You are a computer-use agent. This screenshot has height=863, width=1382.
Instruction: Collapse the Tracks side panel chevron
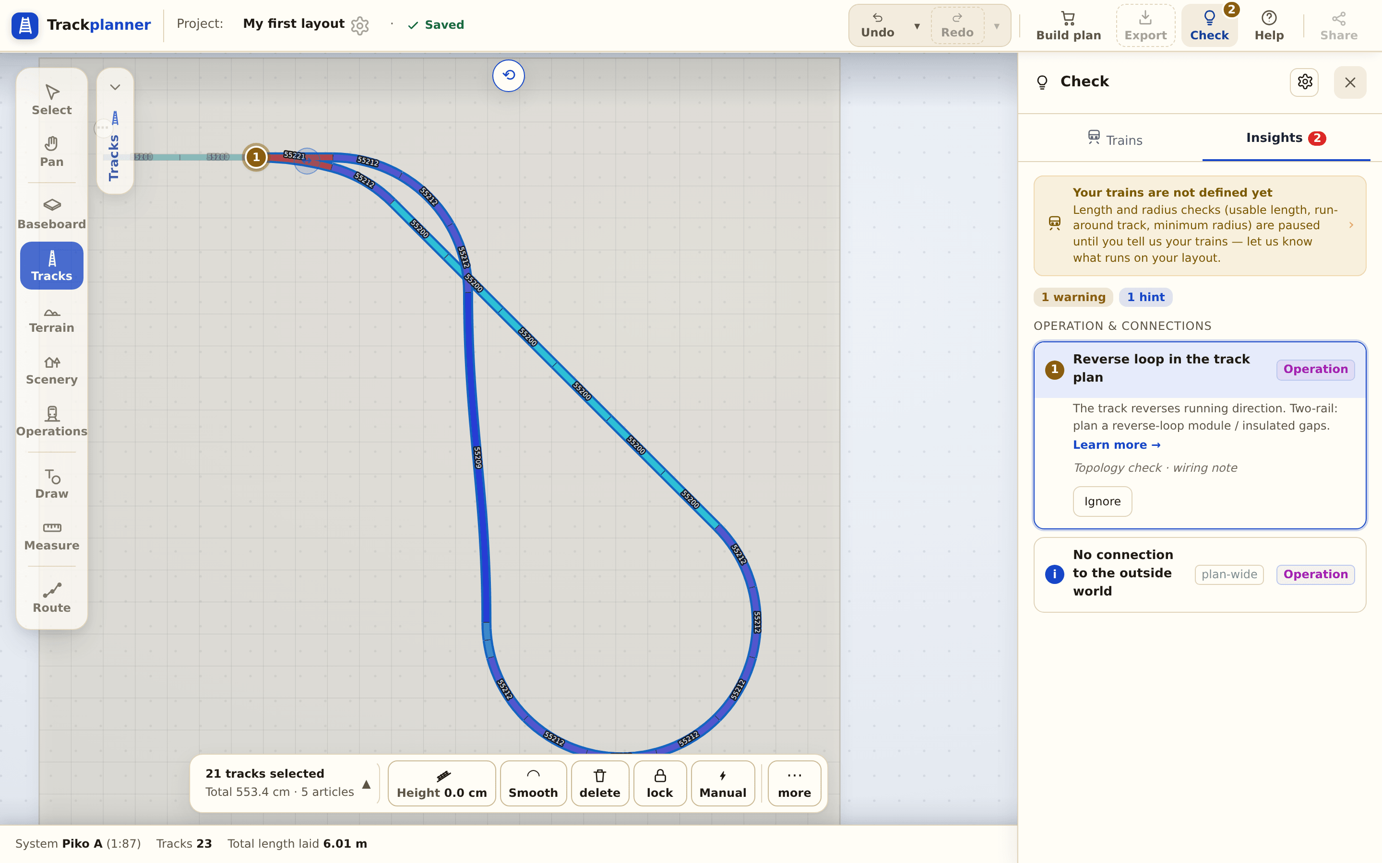115,87
